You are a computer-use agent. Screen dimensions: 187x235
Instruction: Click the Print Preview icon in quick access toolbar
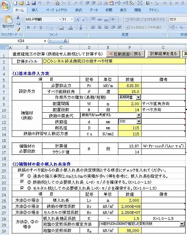(28, 3)
